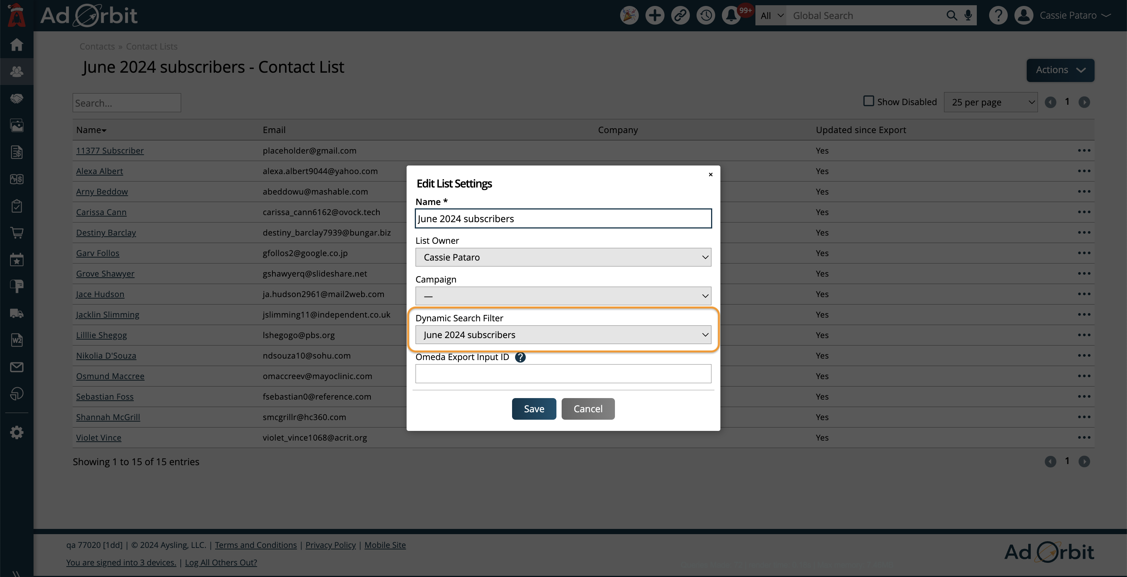Open row options for Alexa Albert
1127x577 pixels.
[x=1084, y=171]
